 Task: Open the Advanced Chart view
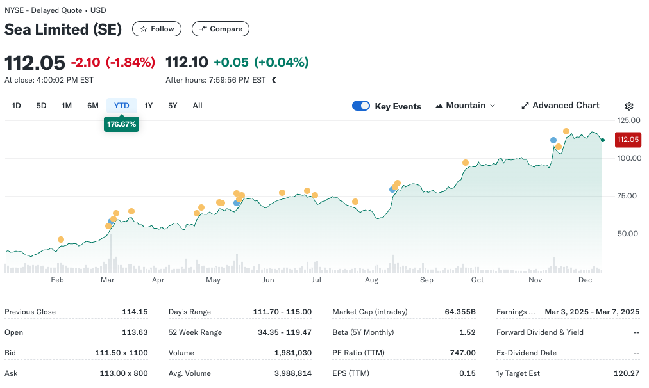(x=560, y=106)
